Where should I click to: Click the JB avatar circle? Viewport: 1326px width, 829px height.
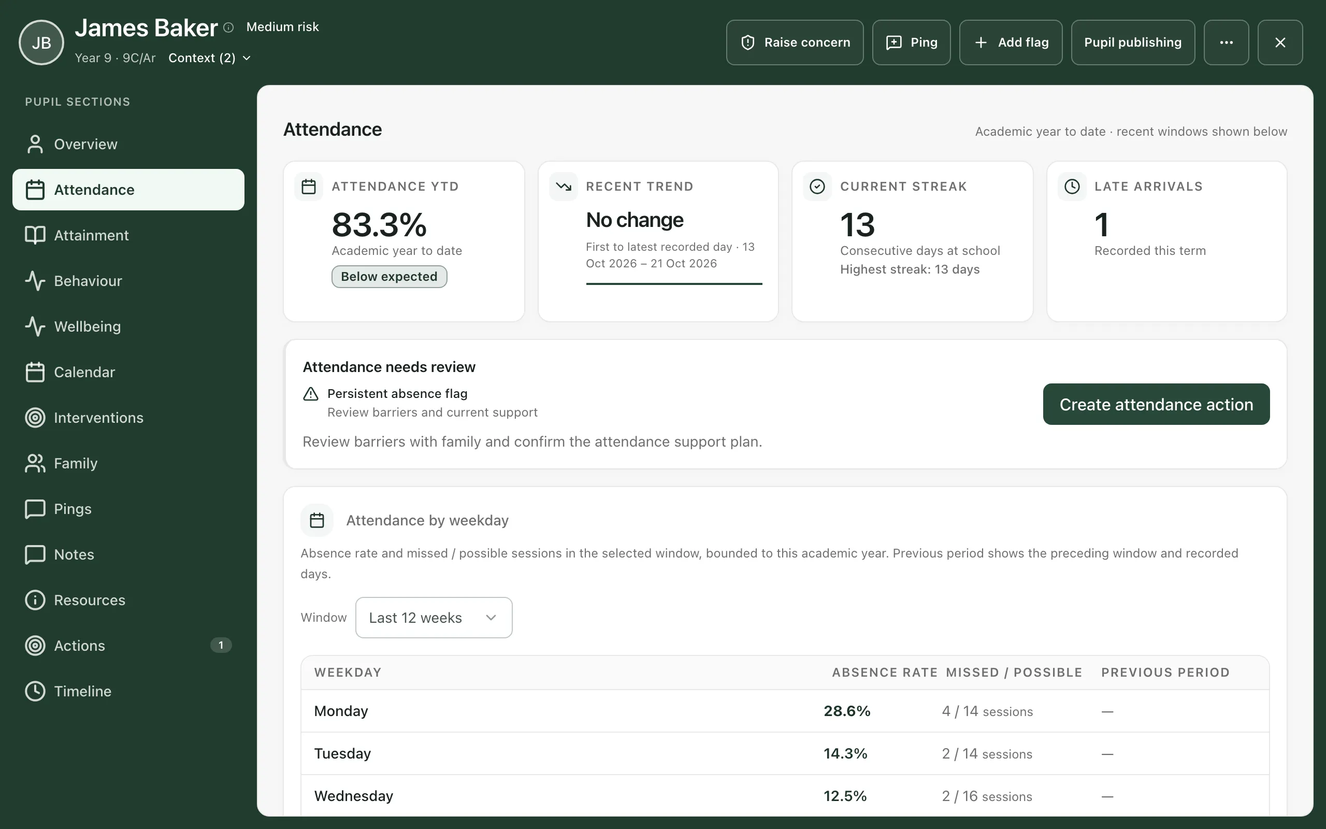coord(41,42)
